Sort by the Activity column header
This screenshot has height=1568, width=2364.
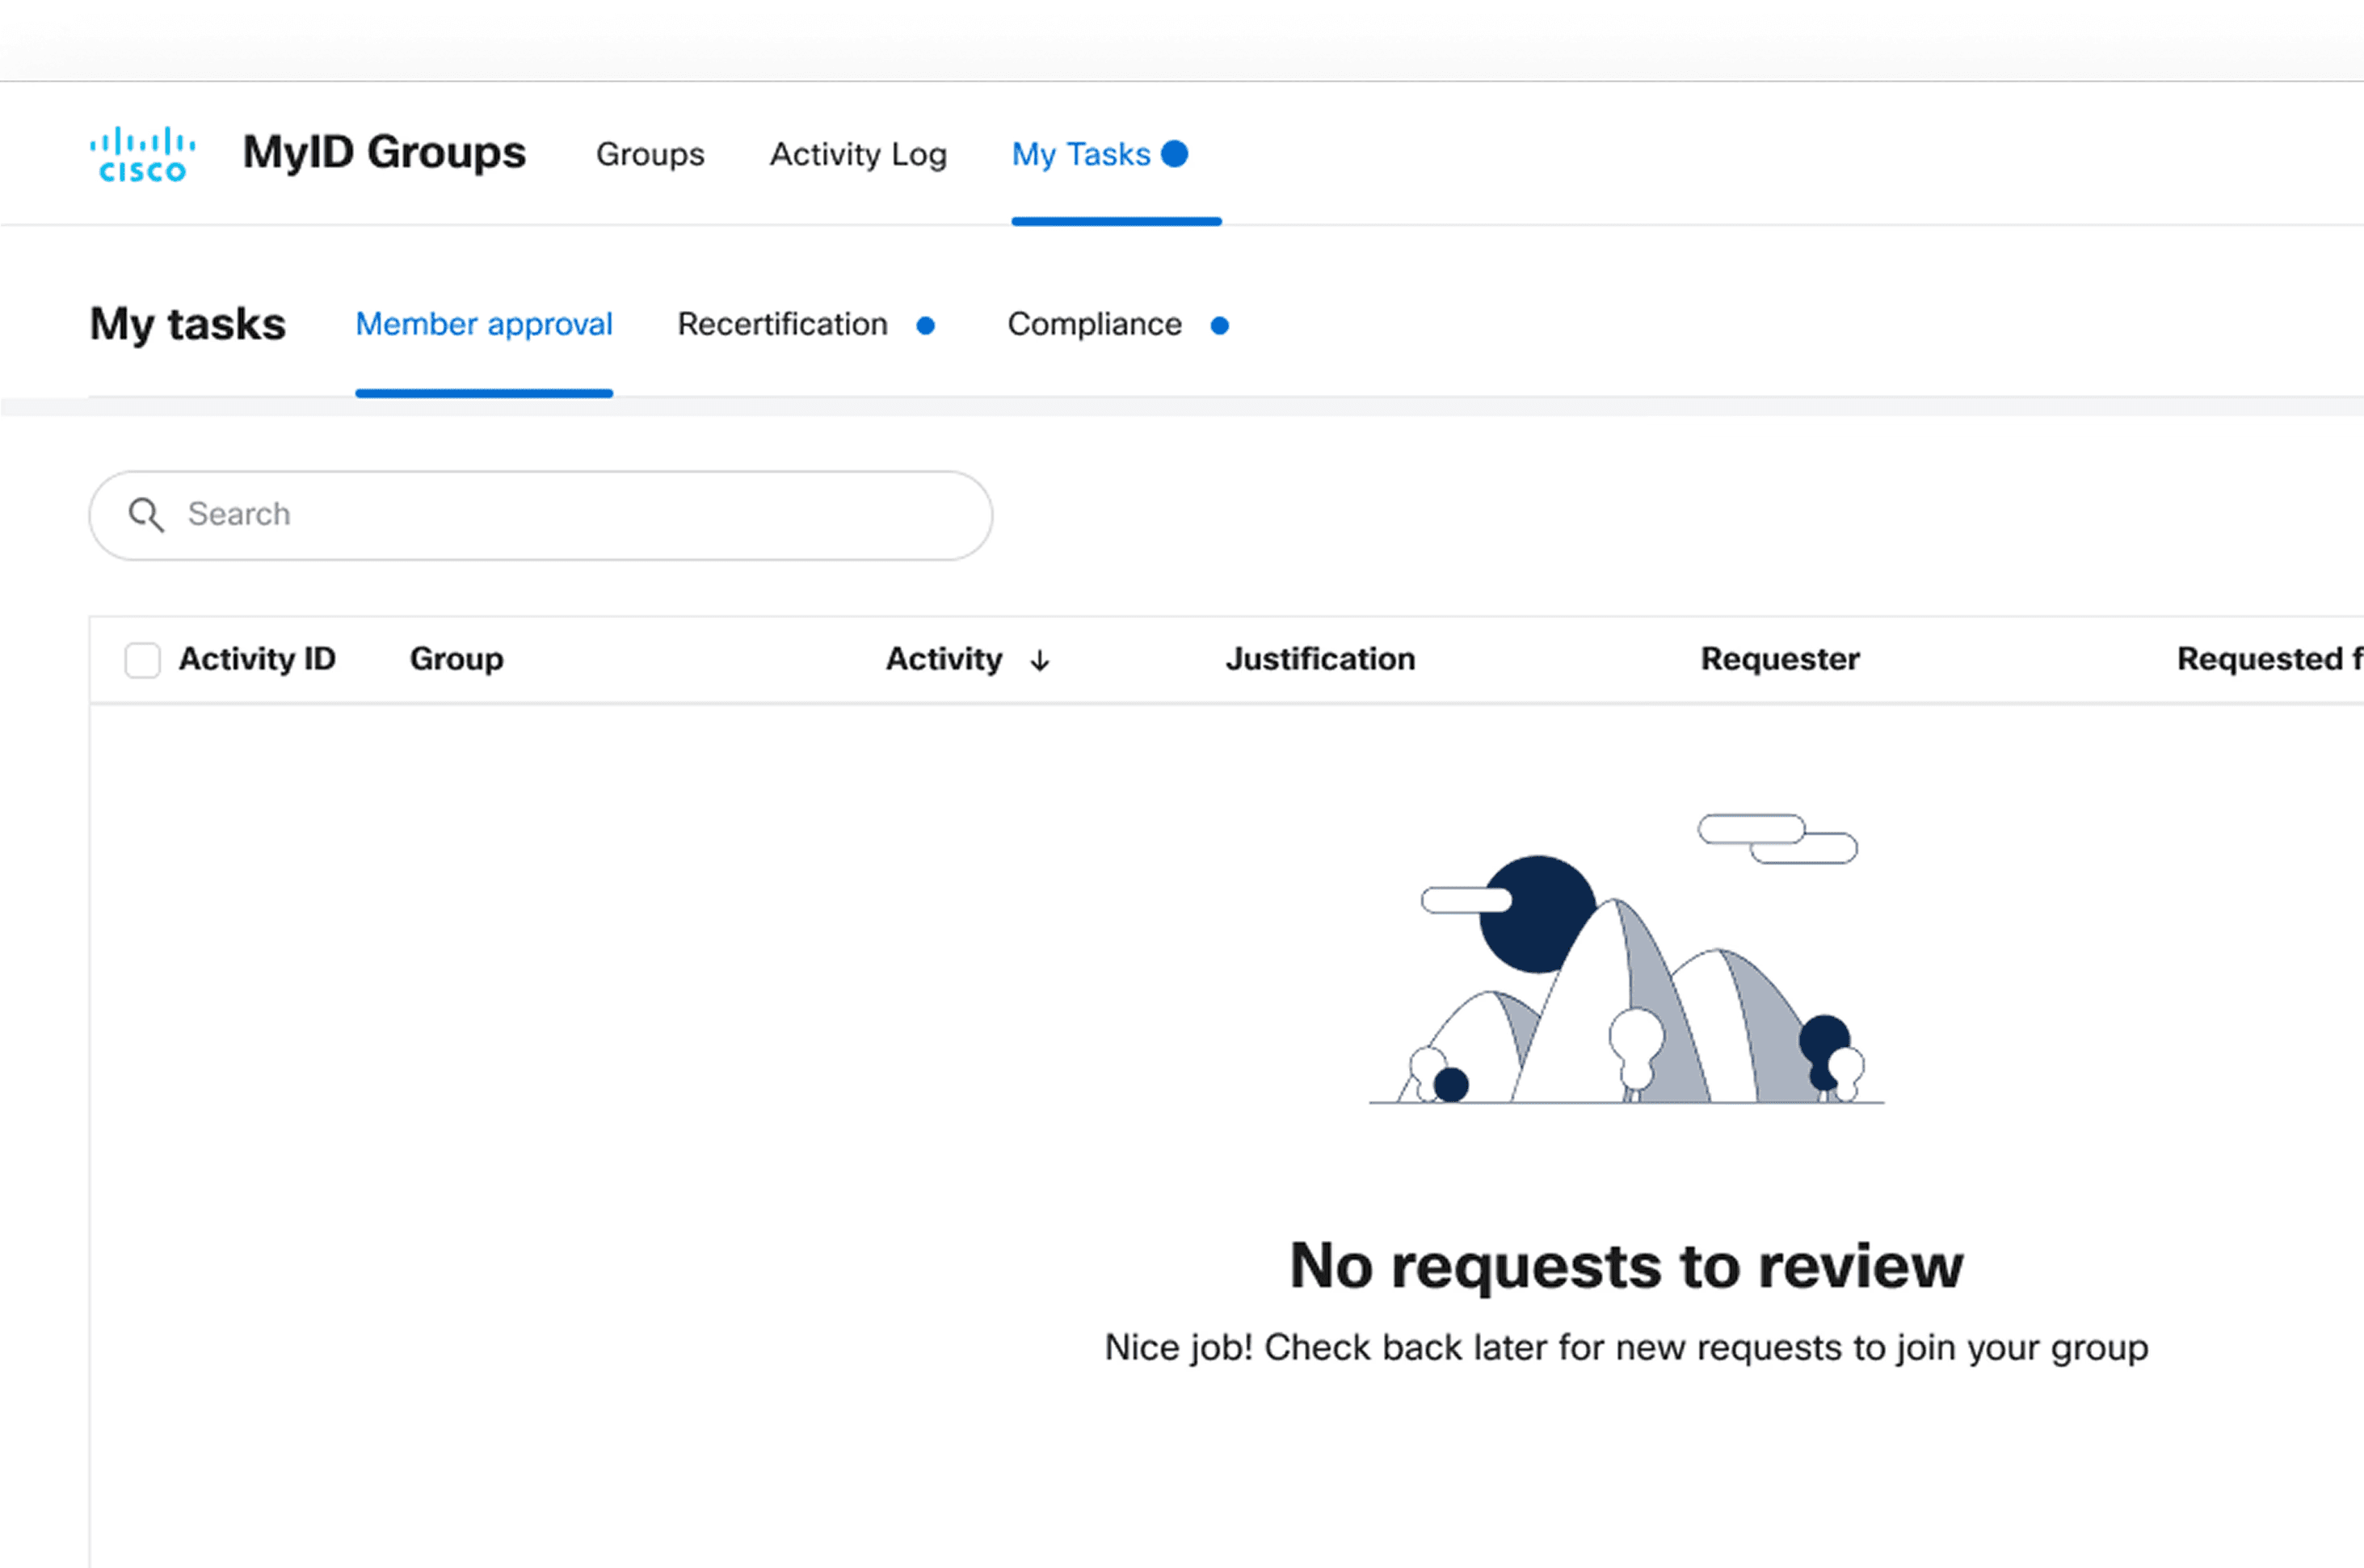[x=943, y=659]
